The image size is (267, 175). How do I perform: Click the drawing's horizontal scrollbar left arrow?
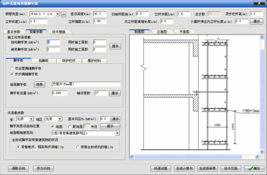point(132,156)
